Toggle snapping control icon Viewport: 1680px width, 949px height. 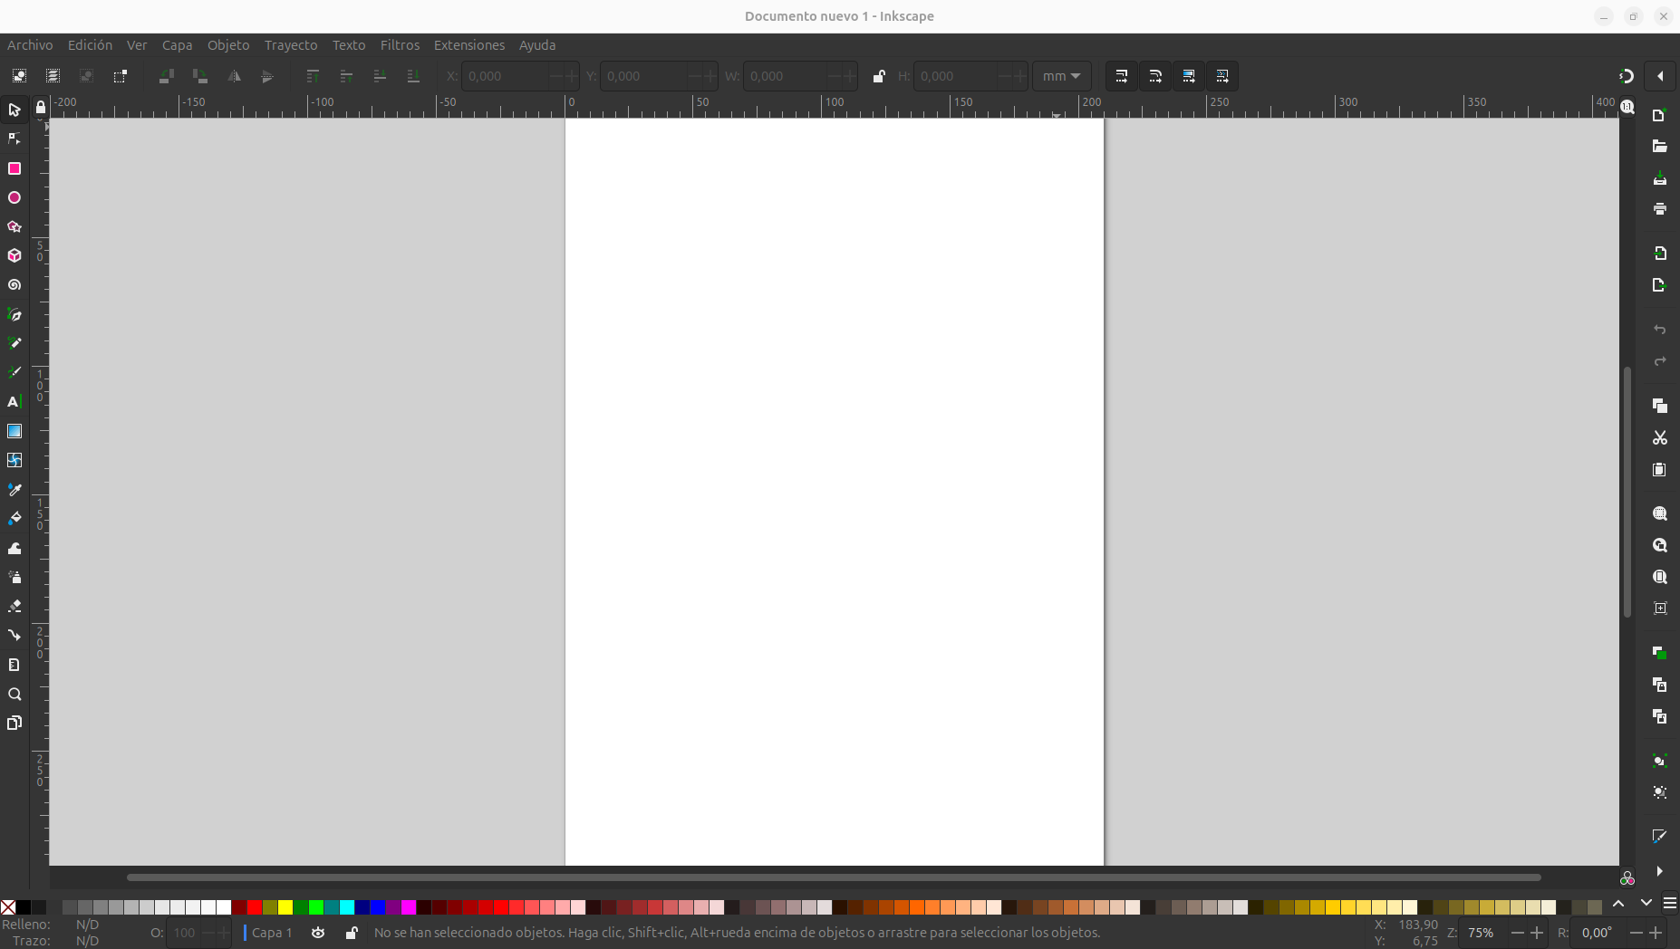point(1627,76)
